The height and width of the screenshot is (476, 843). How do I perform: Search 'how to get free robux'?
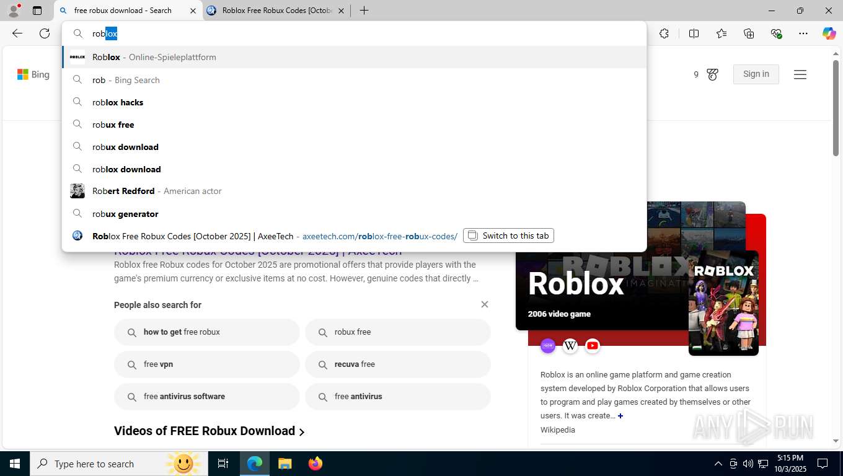[x=207, y=332]
